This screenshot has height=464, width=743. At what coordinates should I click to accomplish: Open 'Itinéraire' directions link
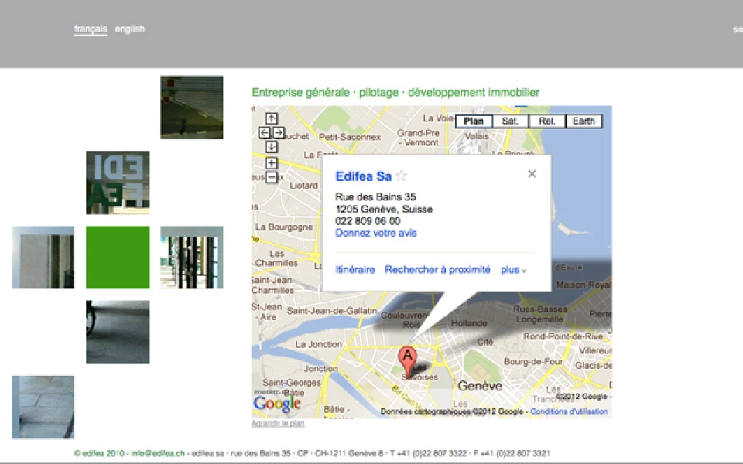355,270
